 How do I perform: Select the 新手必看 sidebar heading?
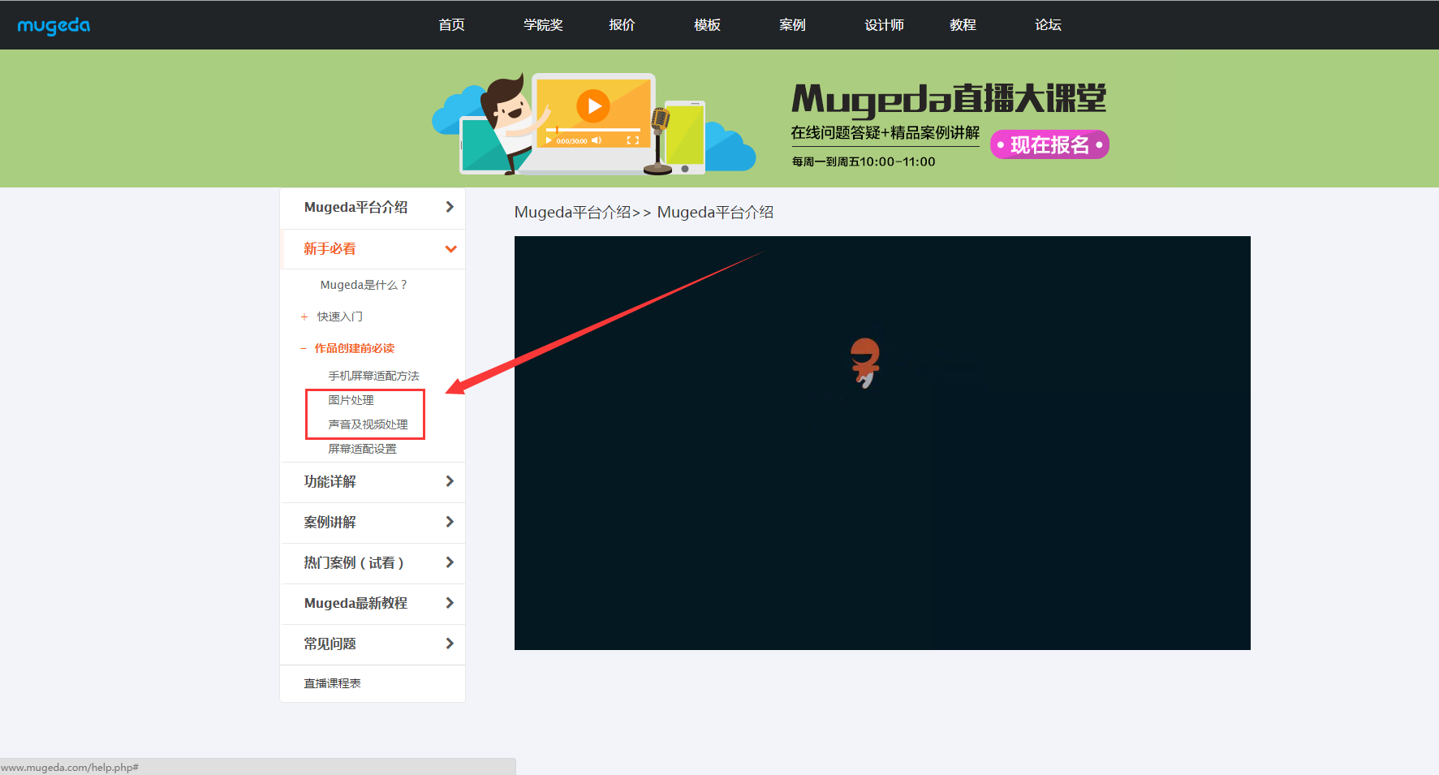point(330,248)
